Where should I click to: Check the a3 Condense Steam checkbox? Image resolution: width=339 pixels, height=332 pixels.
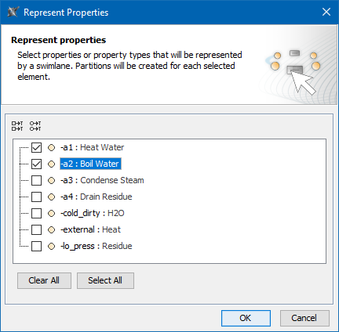coord(36,180)
